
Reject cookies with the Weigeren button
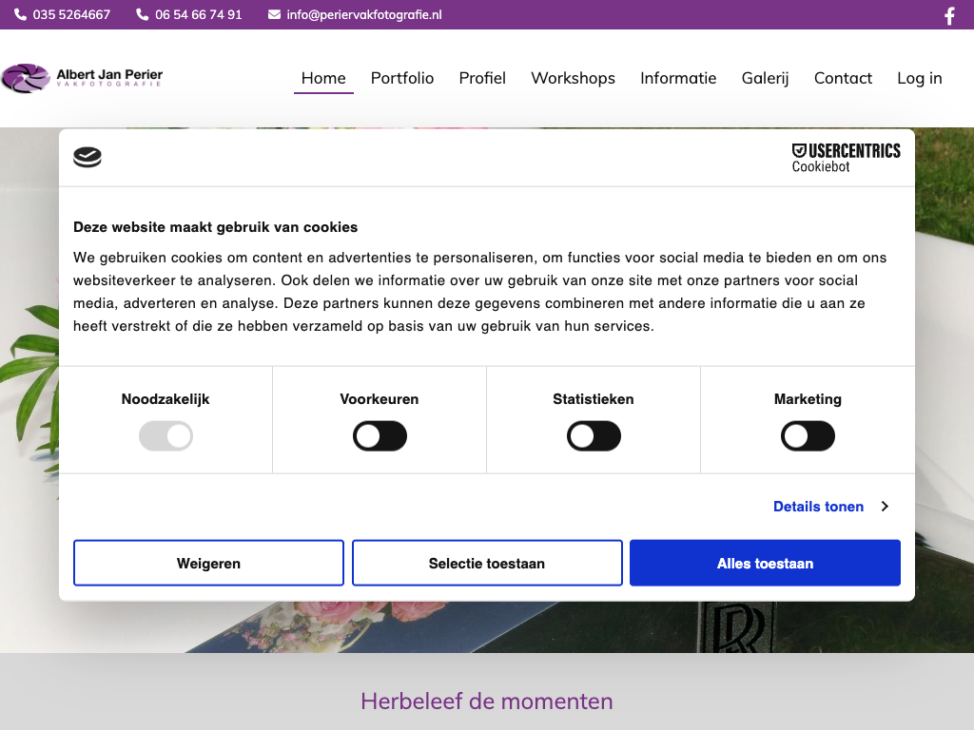point(208,563)
